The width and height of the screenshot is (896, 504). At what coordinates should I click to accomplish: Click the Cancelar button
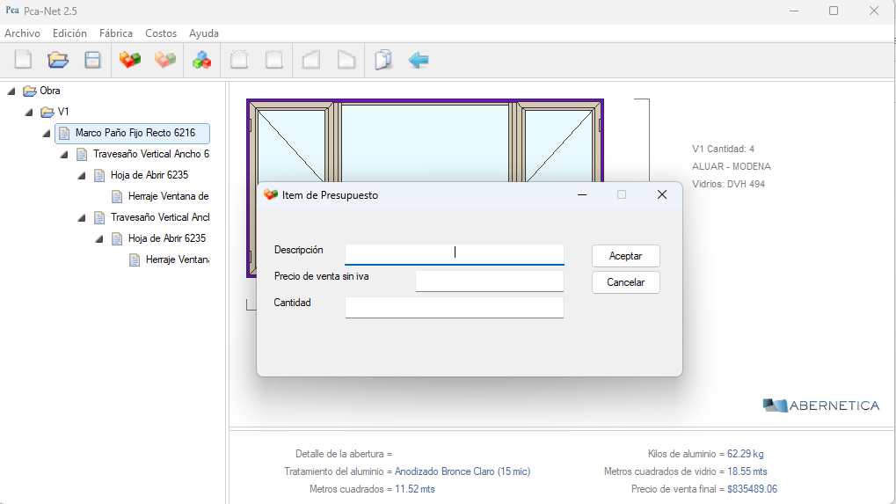(626, 282)
